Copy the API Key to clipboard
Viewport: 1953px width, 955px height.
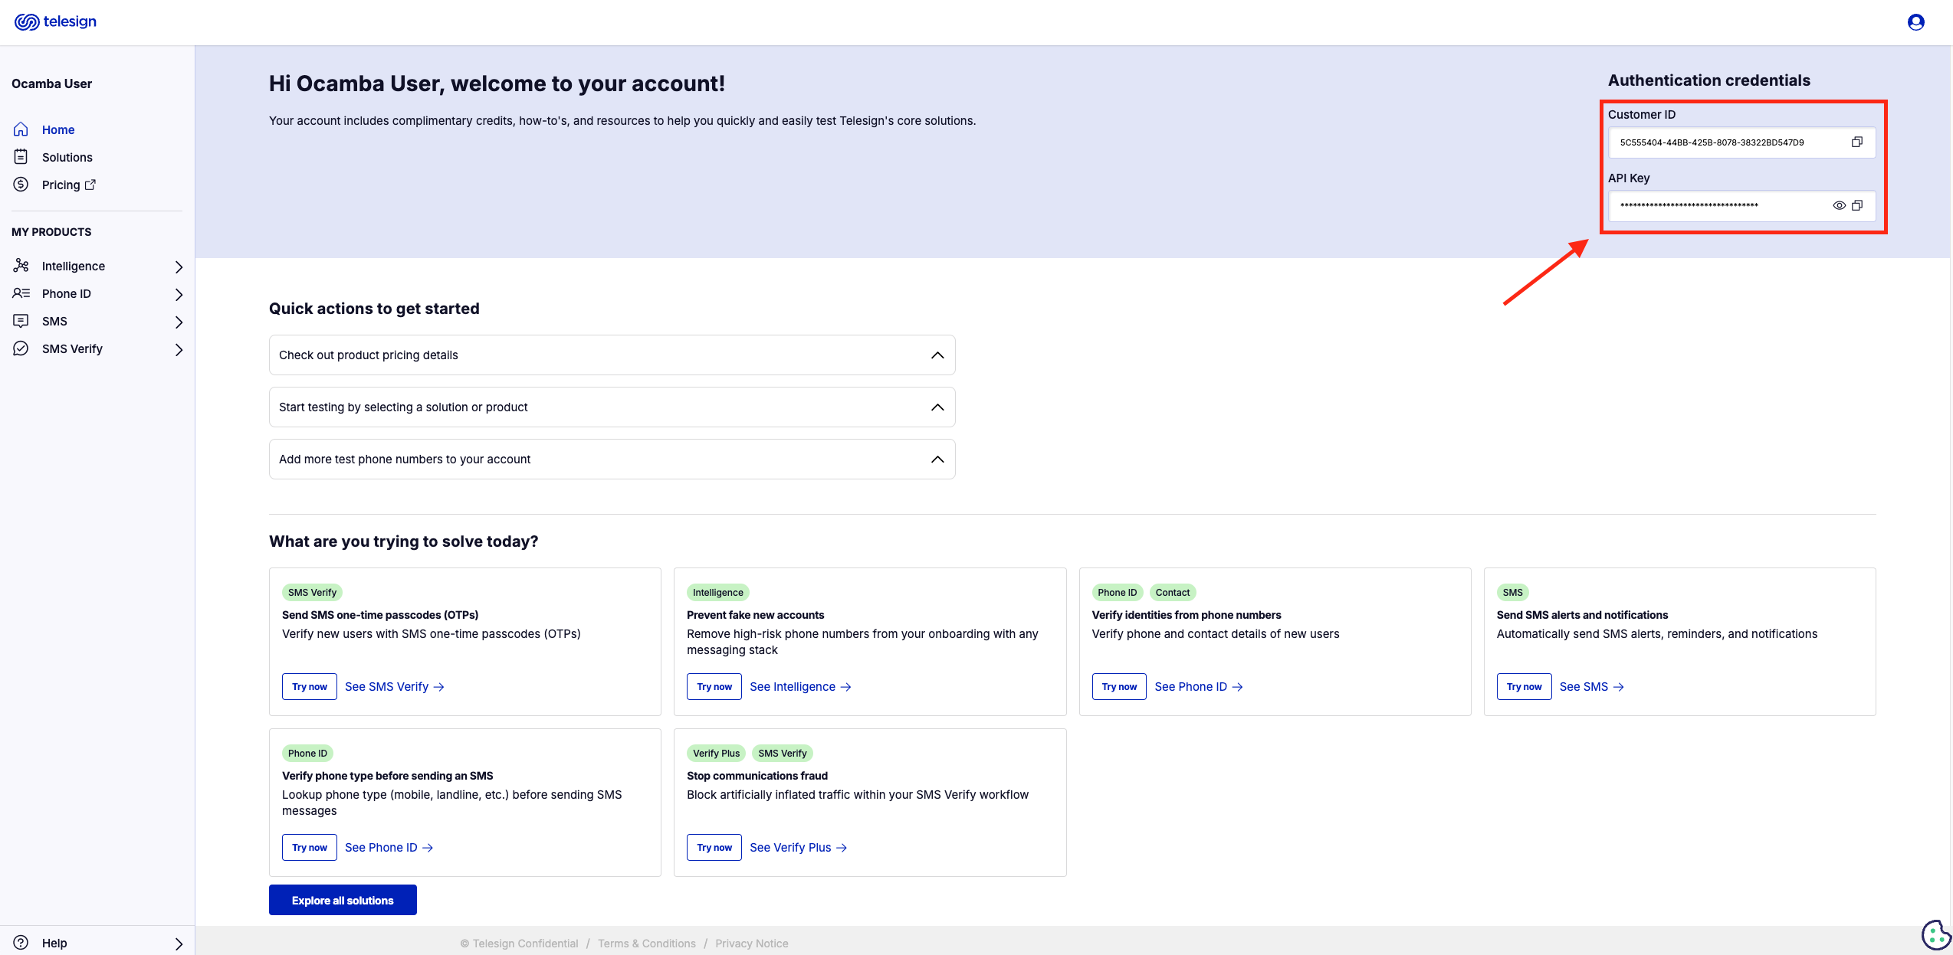point(1856,205)
